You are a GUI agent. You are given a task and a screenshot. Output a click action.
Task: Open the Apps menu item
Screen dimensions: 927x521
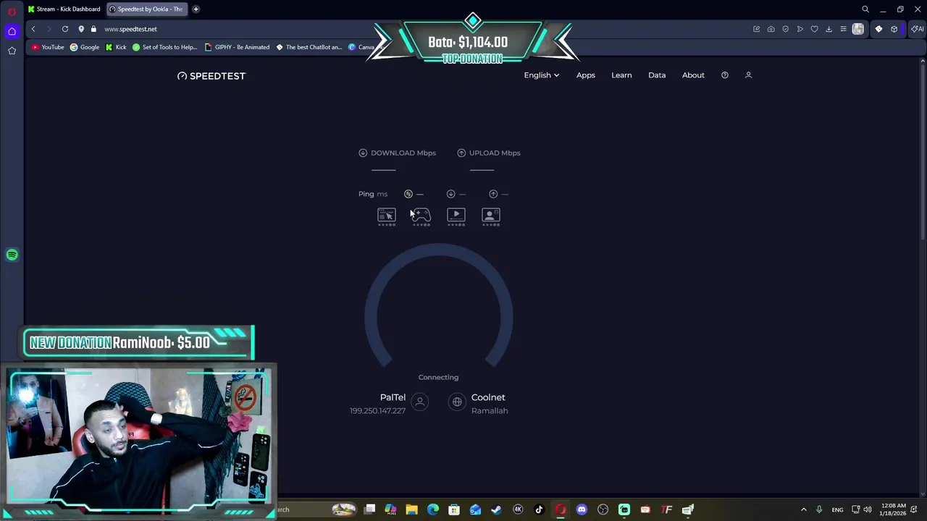coord(585,75)
